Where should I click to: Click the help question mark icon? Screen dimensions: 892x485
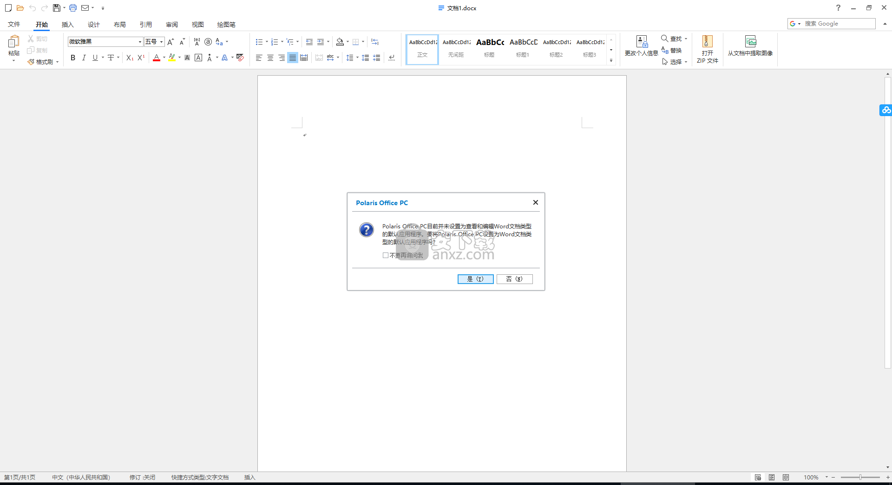[838, 8]
